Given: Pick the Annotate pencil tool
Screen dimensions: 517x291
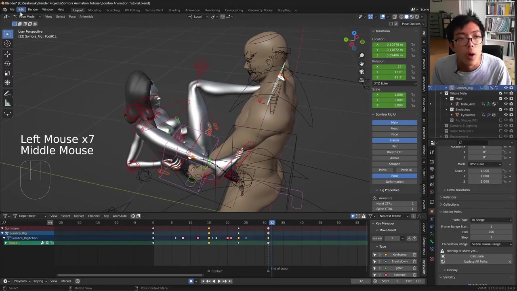Looking at the screenshot, I should point(7,93).
